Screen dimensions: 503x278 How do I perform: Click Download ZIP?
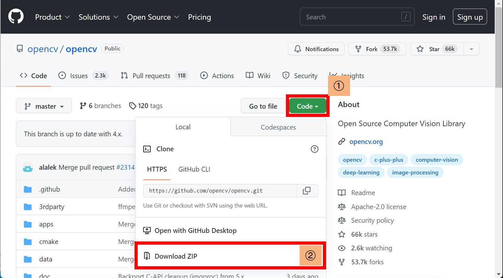coord(176,256)
